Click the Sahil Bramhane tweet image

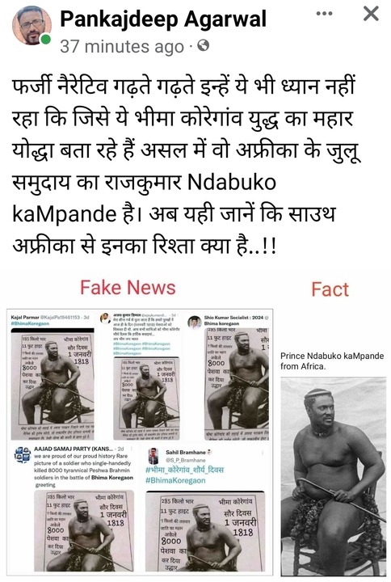(205, 532)
